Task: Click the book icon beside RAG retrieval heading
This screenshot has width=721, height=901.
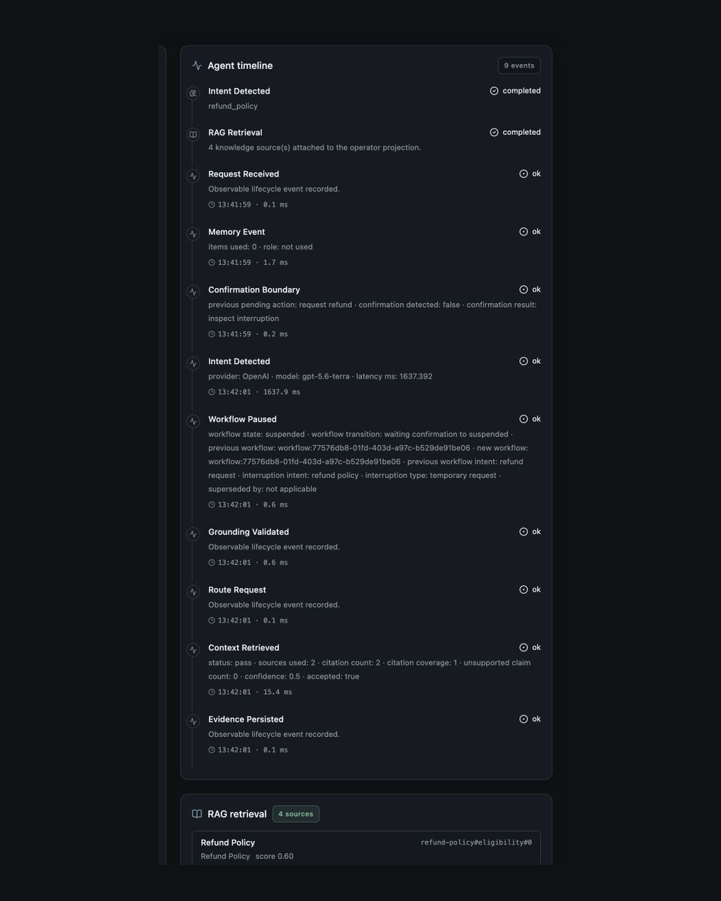Action: click(x=197, y=814)
